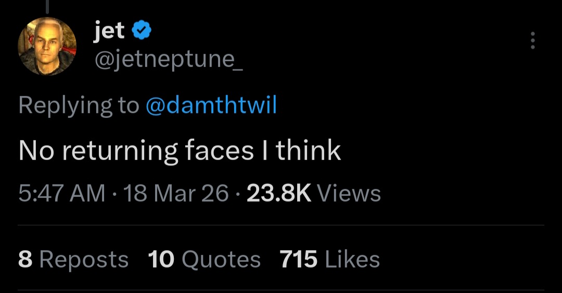The width and height of the screenshot is (562, 293).
Task: Visit the @damthtwil mention link
Action: (x=211, y=105)
